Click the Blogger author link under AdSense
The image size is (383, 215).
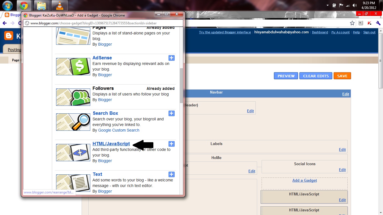click(x=105, y=75)
